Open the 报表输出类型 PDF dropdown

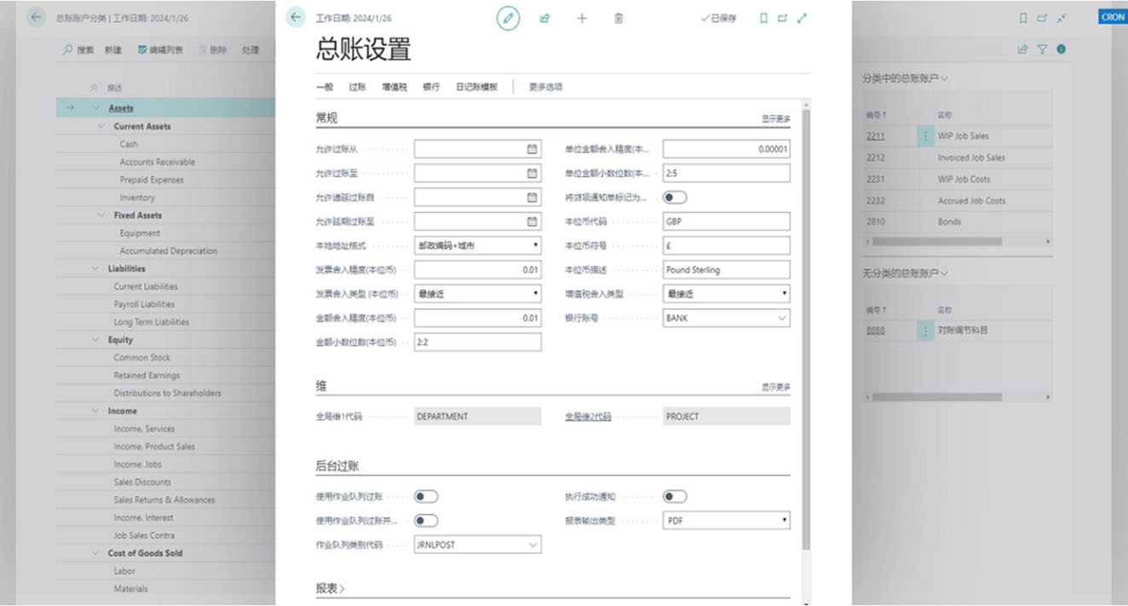click(783, 520)
